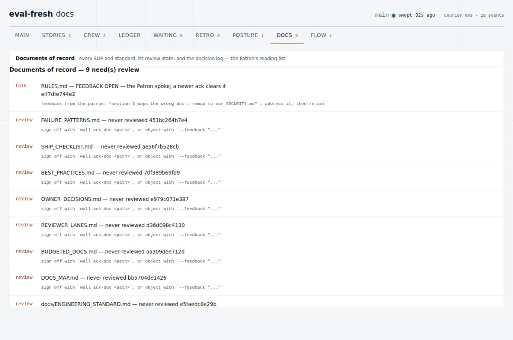Click review label beside BEST_PRACTICES.md
Viewport: 513px width, 340px height.
24,172
